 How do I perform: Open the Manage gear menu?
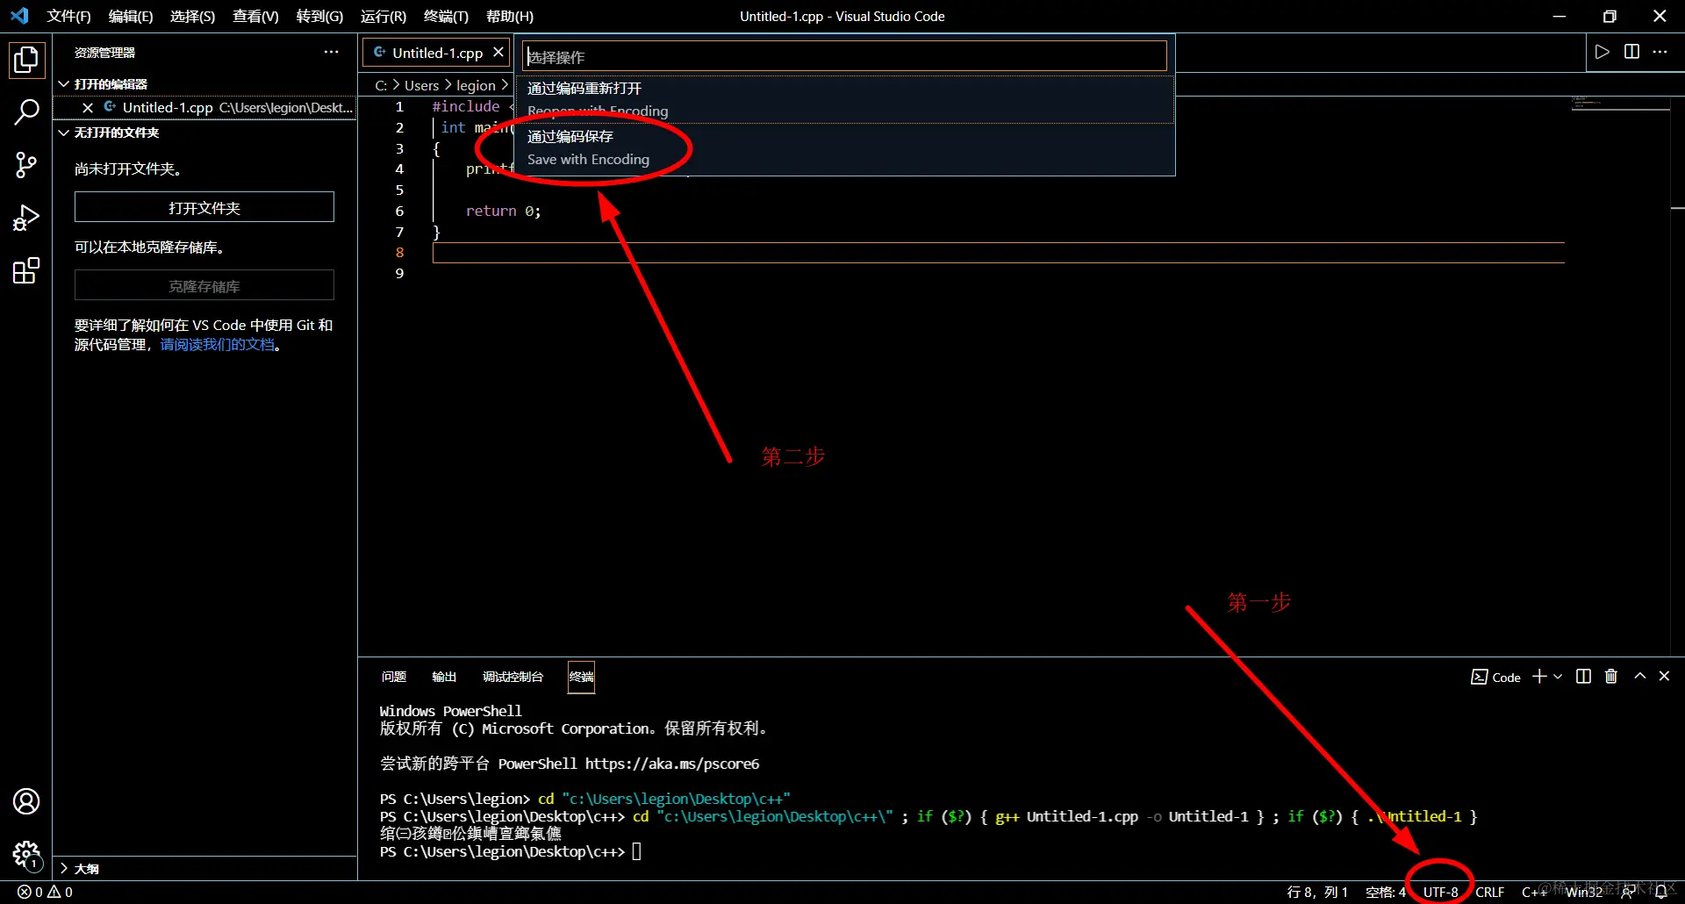point(26,854)
